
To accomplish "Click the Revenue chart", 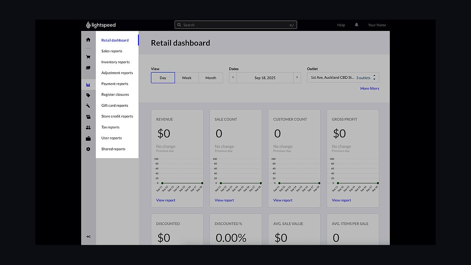I will click(x=179, y=174).
